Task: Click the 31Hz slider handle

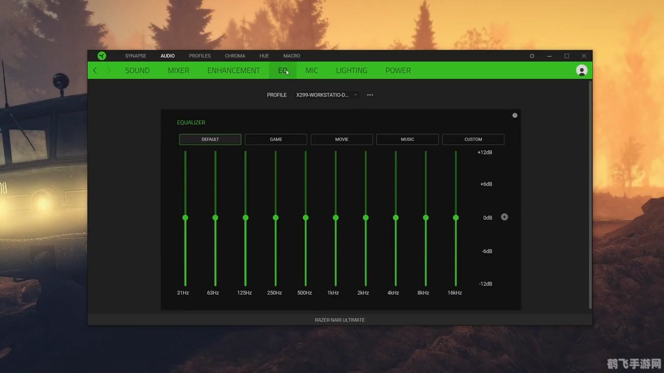Action: (185, 218)
